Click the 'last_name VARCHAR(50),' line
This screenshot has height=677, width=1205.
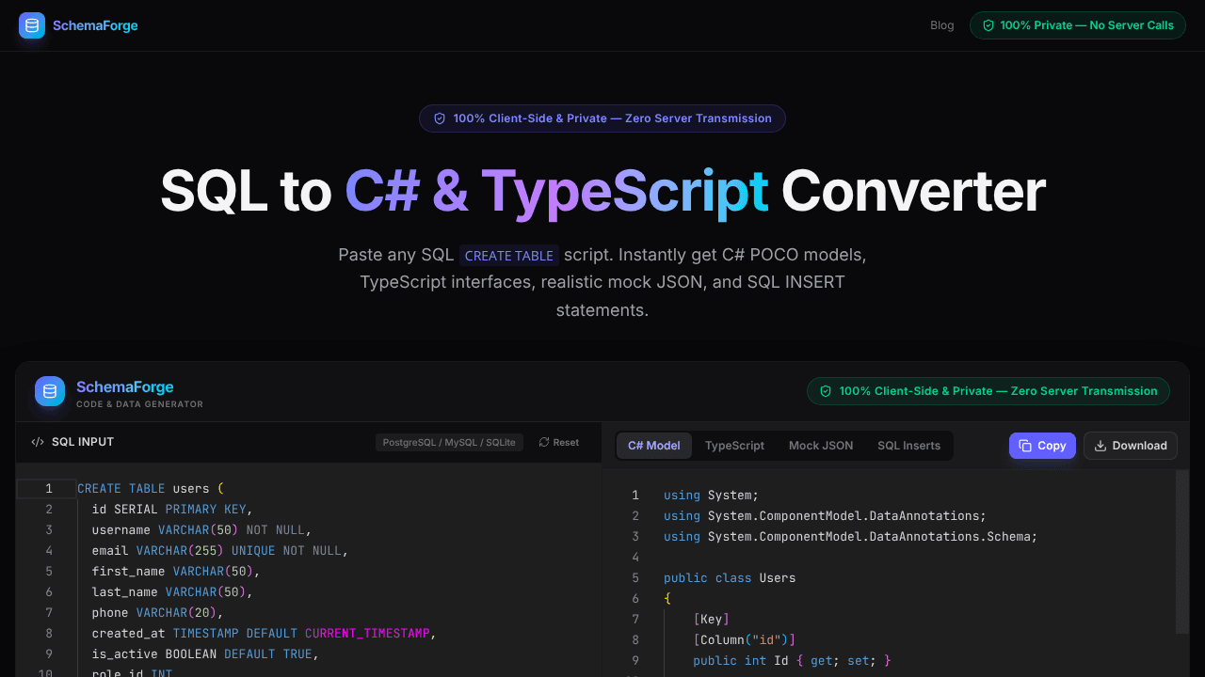pos(172,592)
